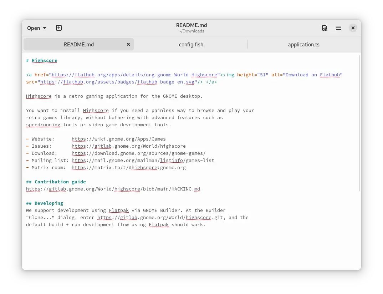Expand the Open button dropdown arrow

(x=44, y=28)
